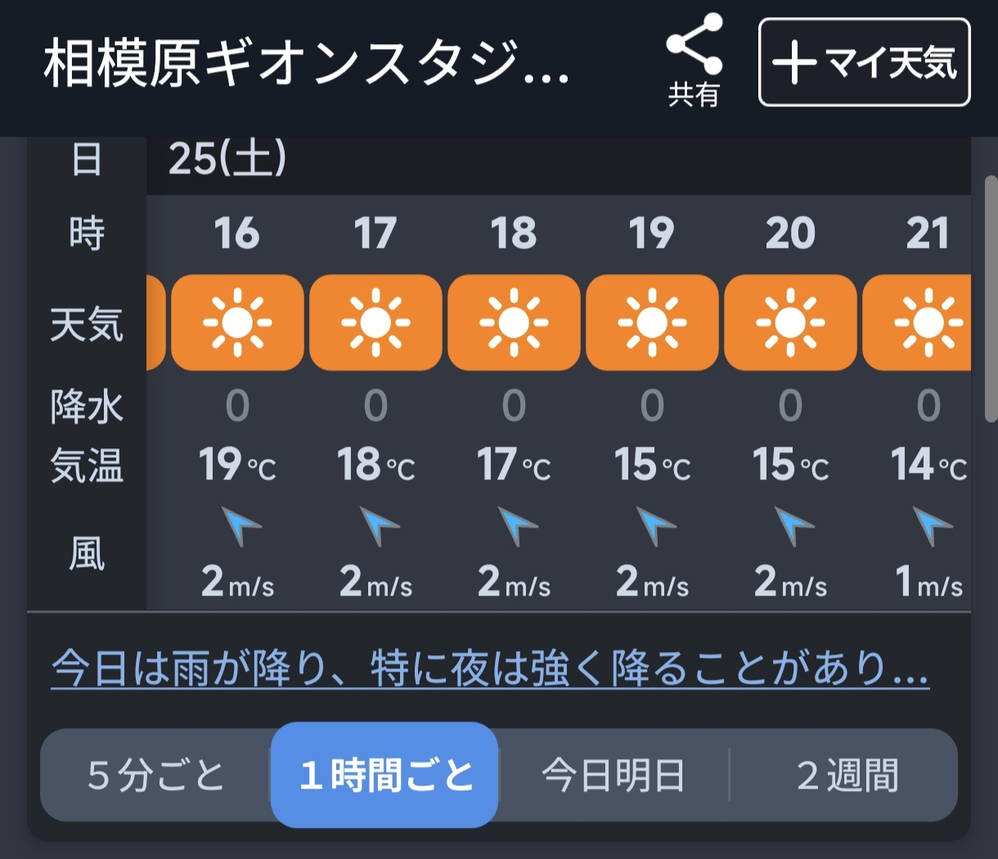Tap the wind direction arrow at 16 o'clock
Image resolution: width=998 pixels, height=859 pixels.
(241, 526)
